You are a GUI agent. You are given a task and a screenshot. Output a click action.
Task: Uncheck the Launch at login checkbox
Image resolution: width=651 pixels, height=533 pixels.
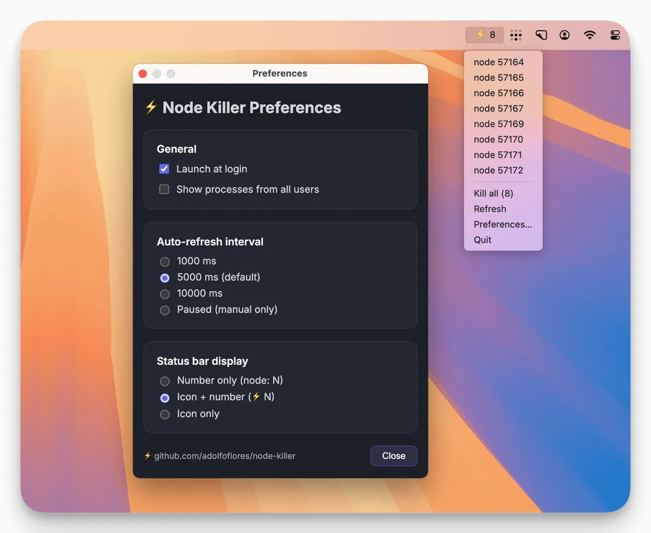pos(164,169)
